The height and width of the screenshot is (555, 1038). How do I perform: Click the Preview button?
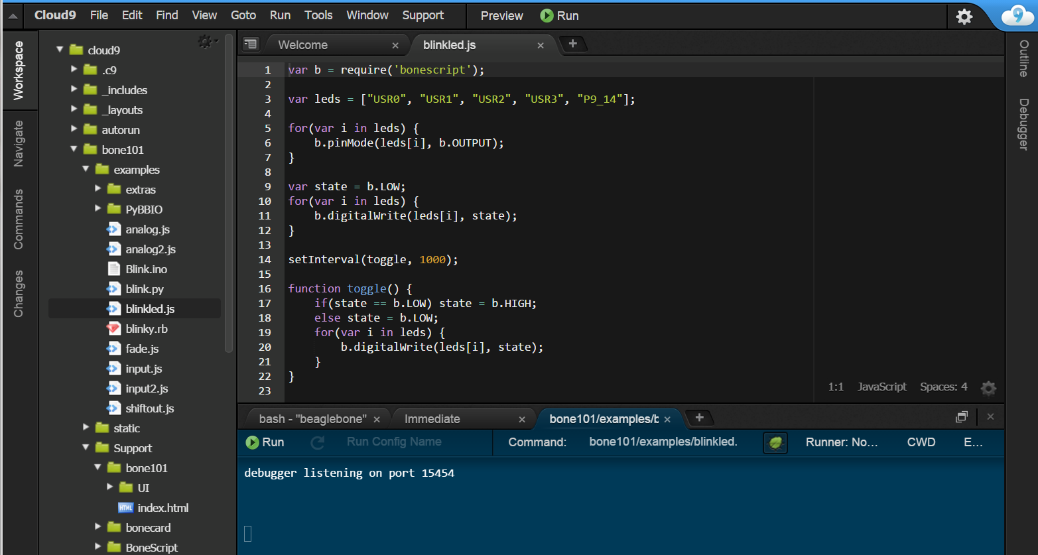pos(501,16)
